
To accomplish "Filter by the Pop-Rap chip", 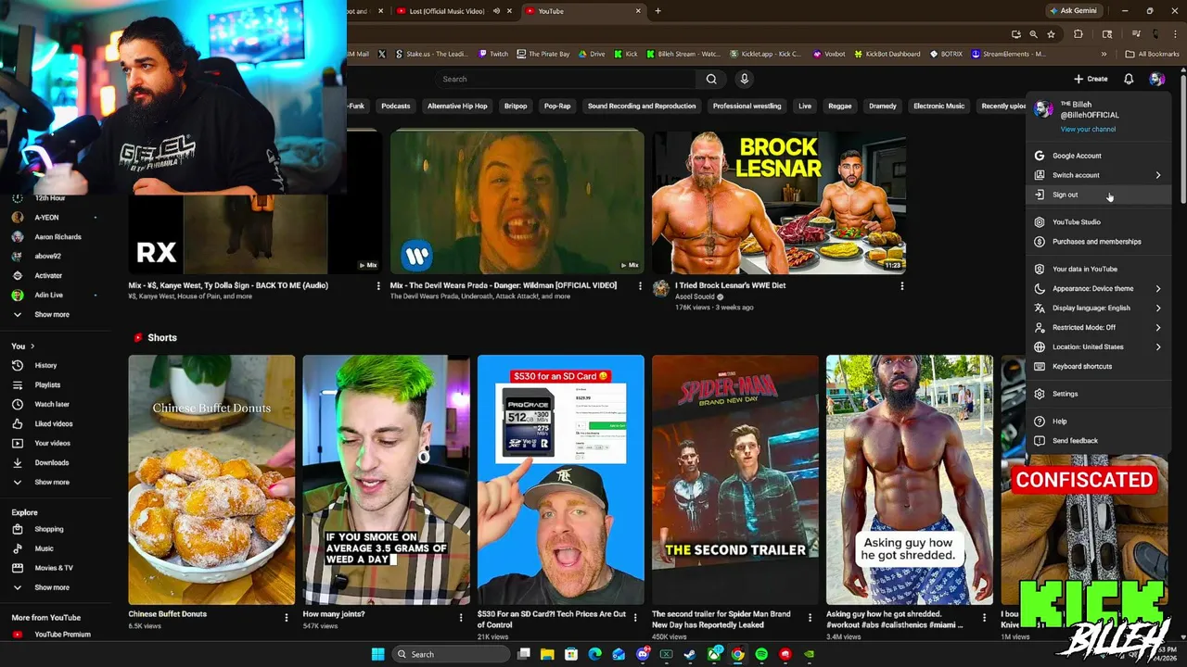I will pyautogui.click(x=557, y=106).
